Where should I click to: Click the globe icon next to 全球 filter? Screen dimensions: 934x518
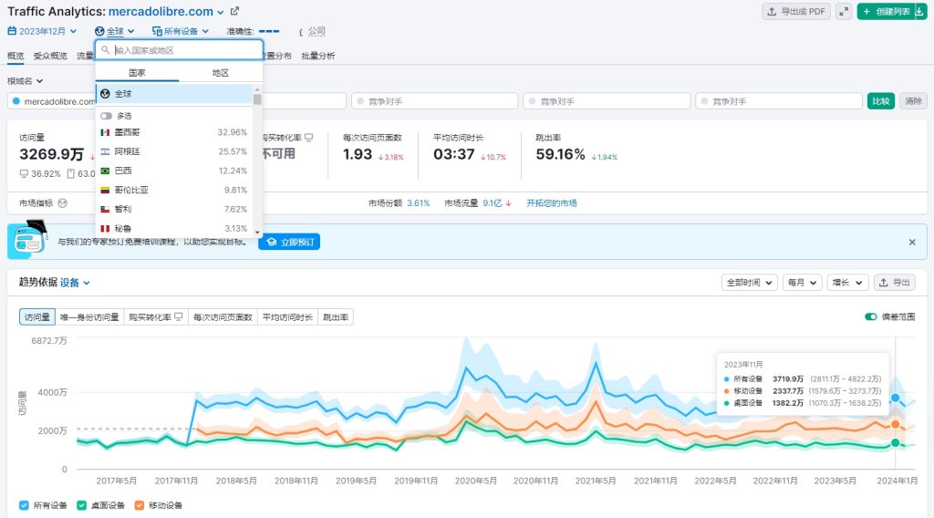click(99, 32)
